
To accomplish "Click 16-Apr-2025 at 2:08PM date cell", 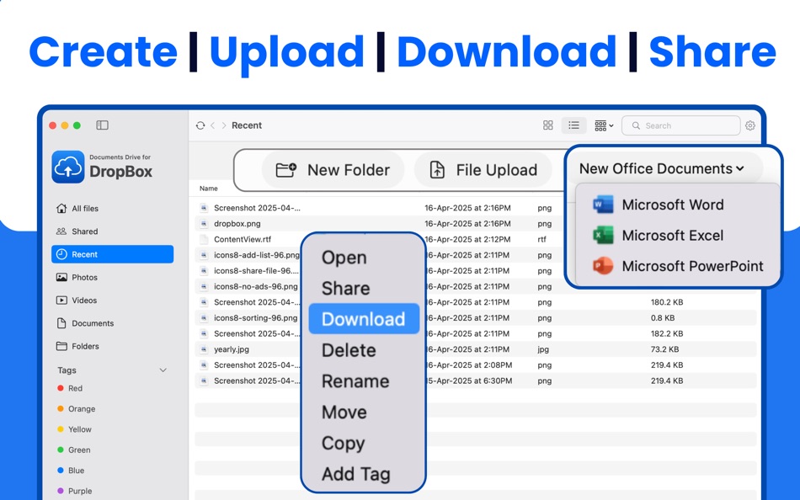I will pyautogui.click(x=468, y=364).
